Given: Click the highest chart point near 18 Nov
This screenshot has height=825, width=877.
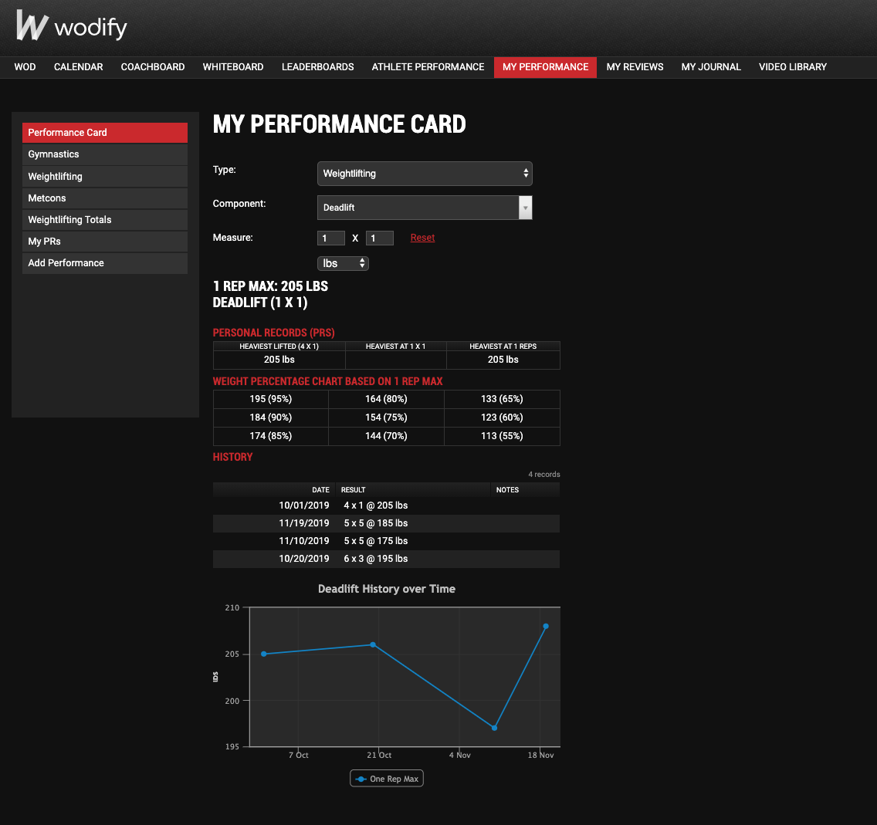Looking at the screenshot, I should (546, 627).
